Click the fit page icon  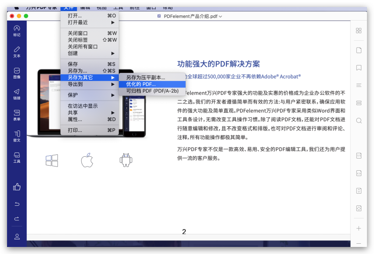pyautogui.click(x=359, y=209)
